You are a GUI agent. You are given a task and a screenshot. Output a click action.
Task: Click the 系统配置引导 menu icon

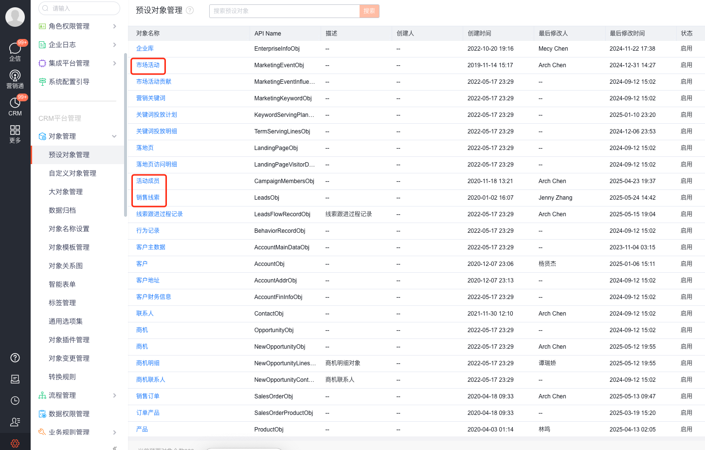42,82
